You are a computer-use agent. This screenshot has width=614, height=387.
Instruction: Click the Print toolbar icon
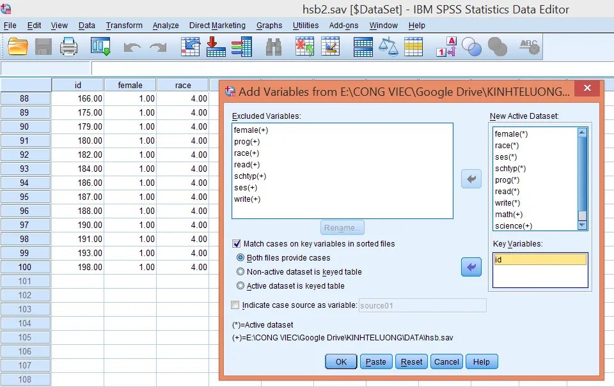coord(68,47)
